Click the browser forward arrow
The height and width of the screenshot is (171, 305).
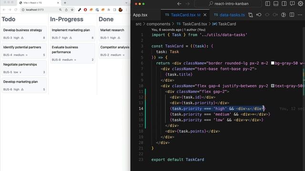tap(10, 9)
